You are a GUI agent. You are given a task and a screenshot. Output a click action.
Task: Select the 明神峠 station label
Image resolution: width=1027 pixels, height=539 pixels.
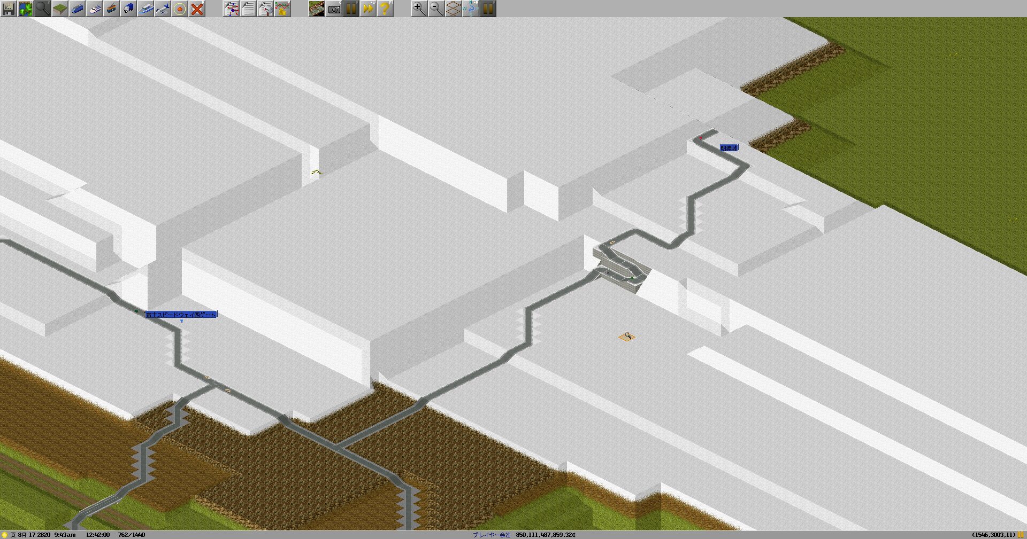tap(729, 148)
